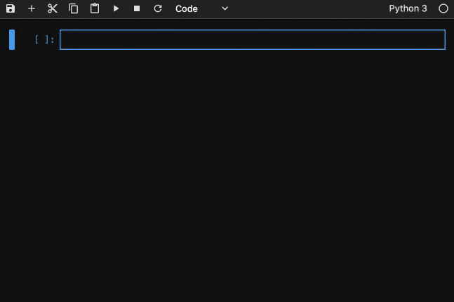Viewport: 454px width, 302px height.
Task: Interrupt the kernel with the stop icon
Action: coord(137,8)
